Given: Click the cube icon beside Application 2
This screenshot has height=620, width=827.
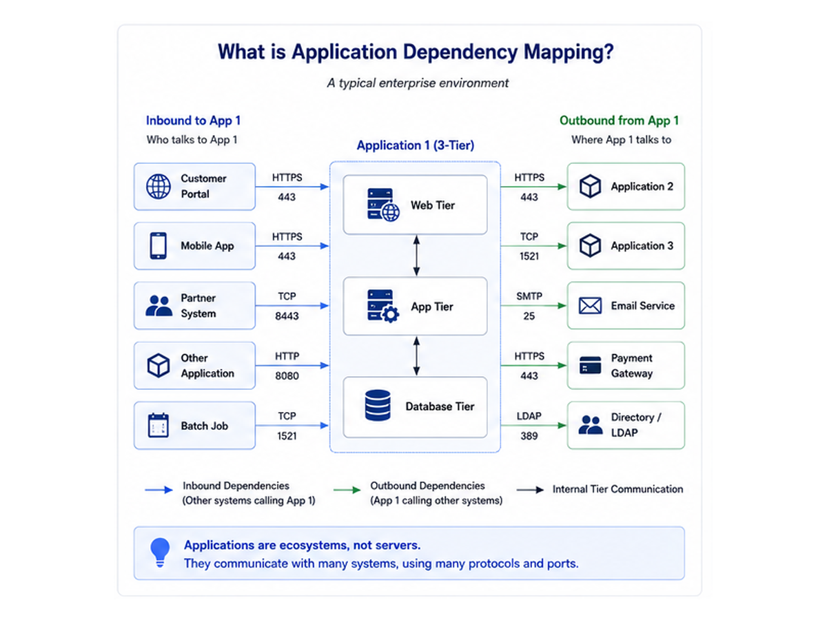Looking at the screenshot, I should point(590,186).
